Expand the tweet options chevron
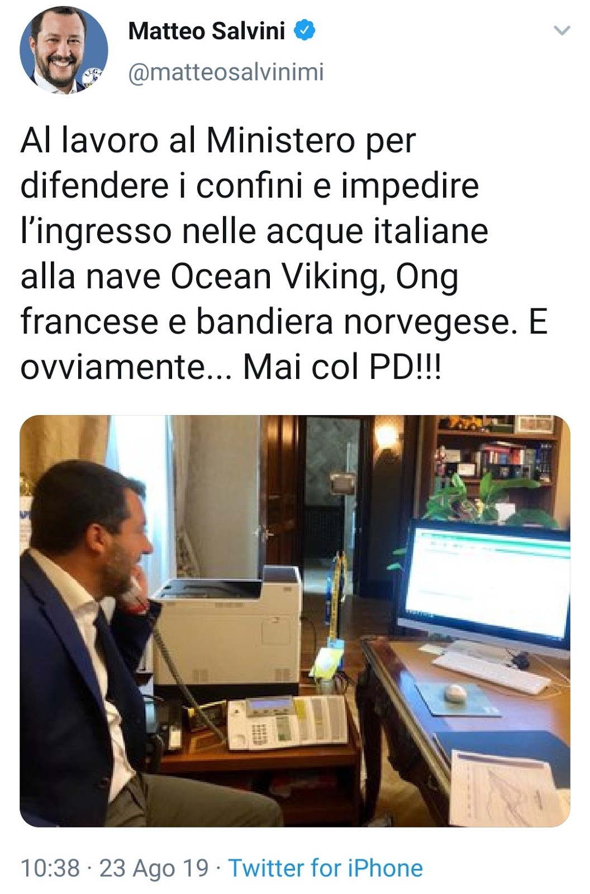 pyautogui.click(x=562, y=31)
